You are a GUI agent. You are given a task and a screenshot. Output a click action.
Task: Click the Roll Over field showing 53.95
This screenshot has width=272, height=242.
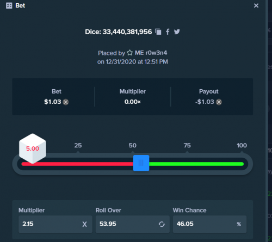[133, 224]
